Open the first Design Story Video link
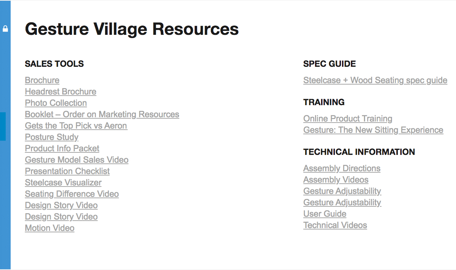Screen dimensions: 456x270 pyautogui.click(x=61, y=205)
